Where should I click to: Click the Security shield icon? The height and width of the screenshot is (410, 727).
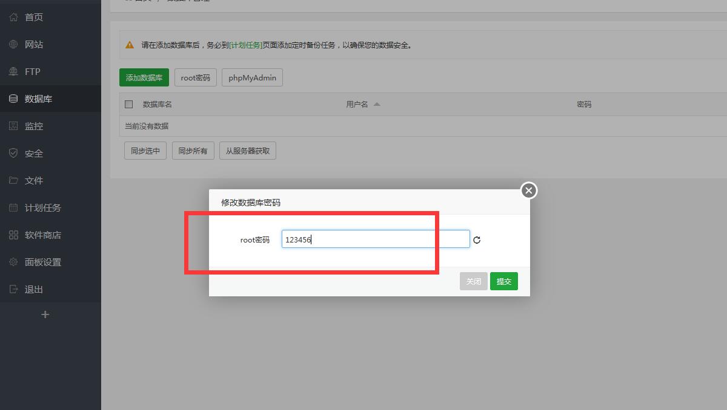tap(13, 153)
